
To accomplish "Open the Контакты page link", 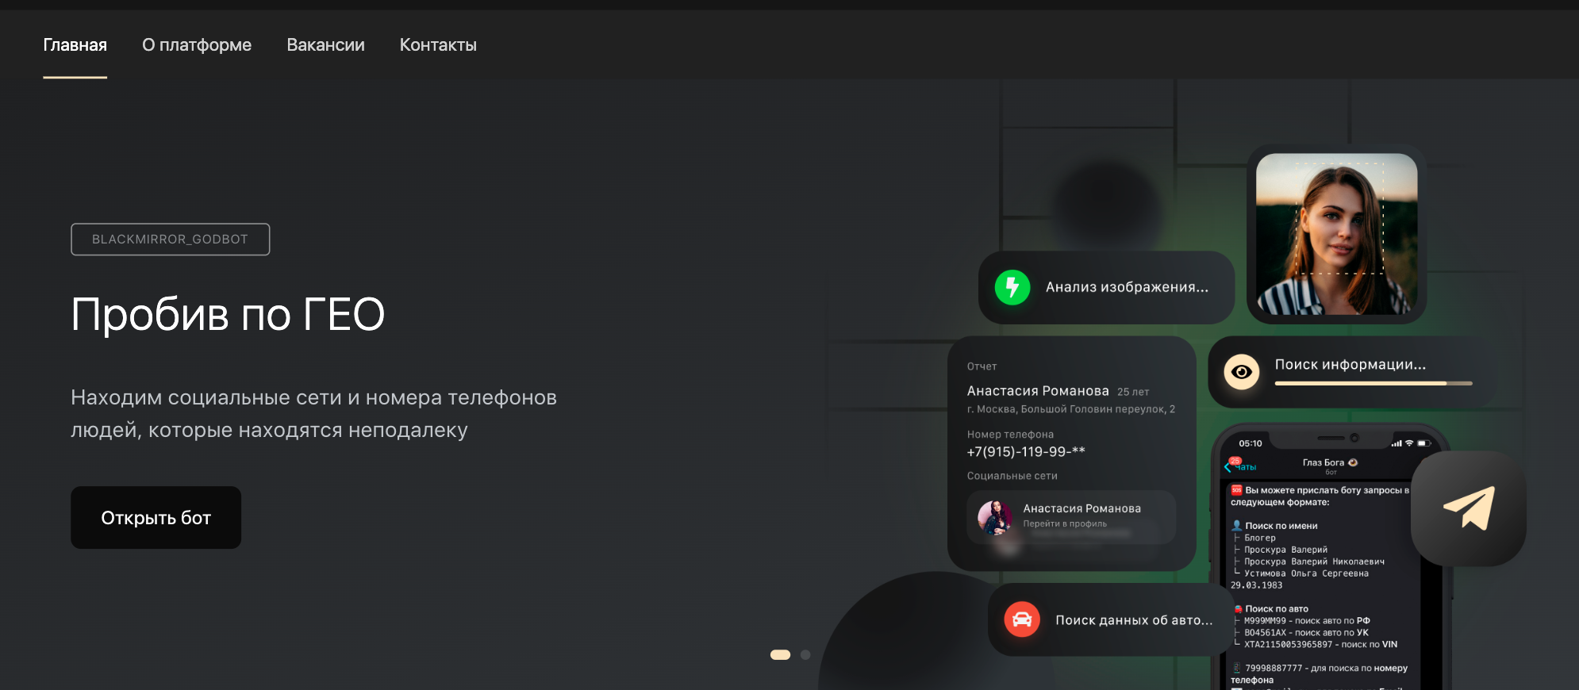I will 438,45.
